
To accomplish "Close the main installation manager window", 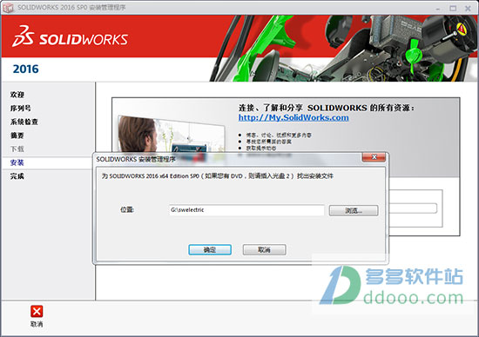I will (x=468, y=9).
